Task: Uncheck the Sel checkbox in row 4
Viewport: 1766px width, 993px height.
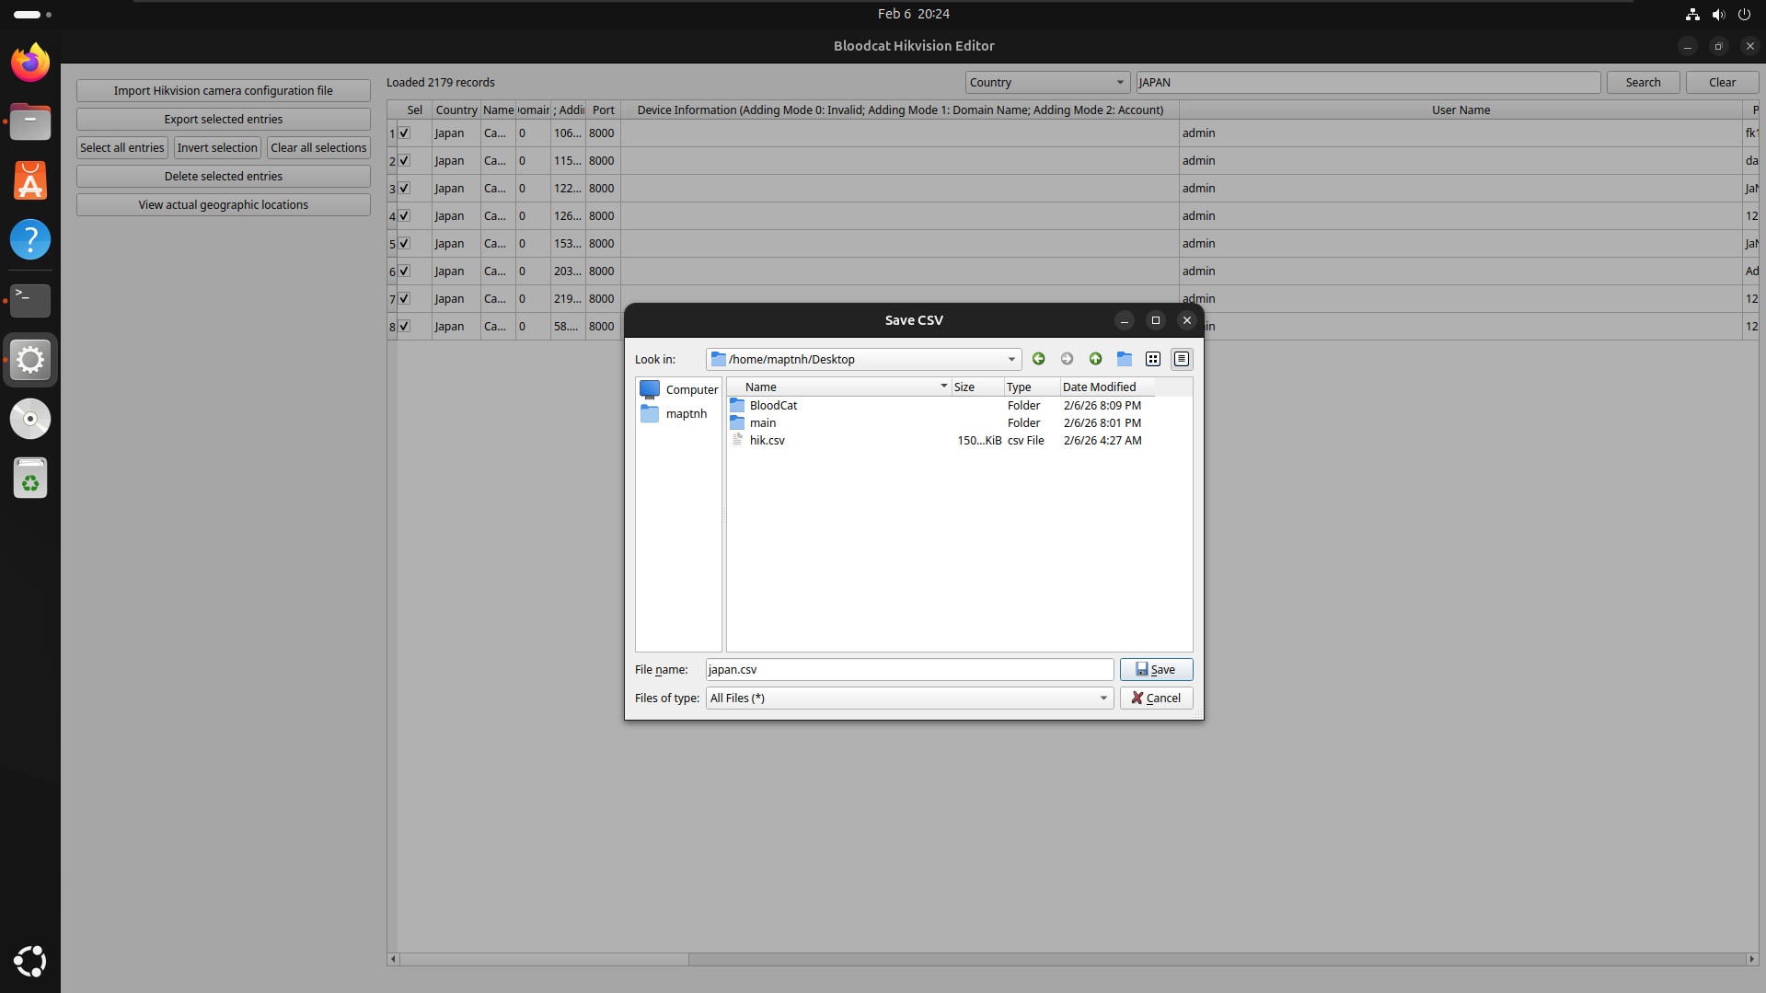Action: tap(404, 216)
